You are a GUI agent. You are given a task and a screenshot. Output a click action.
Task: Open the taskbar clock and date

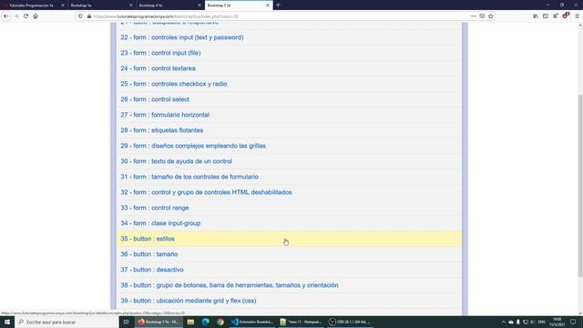tap(557, 322)
